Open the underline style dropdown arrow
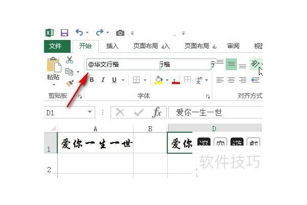Image resolution: width=307 pixels, height=205 pixels. [123, 80]
